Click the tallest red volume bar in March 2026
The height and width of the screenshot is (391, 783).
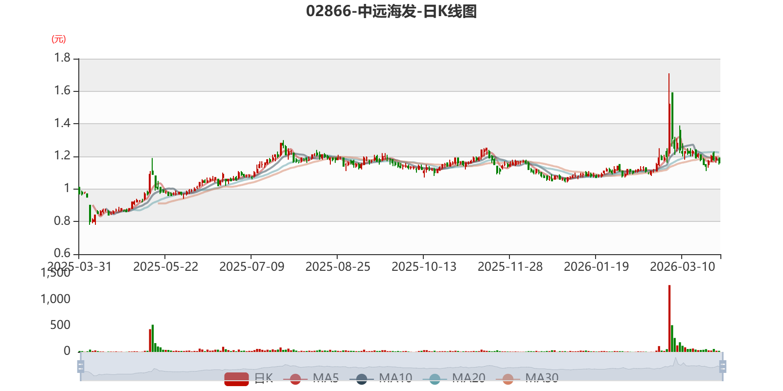point(669,318)
